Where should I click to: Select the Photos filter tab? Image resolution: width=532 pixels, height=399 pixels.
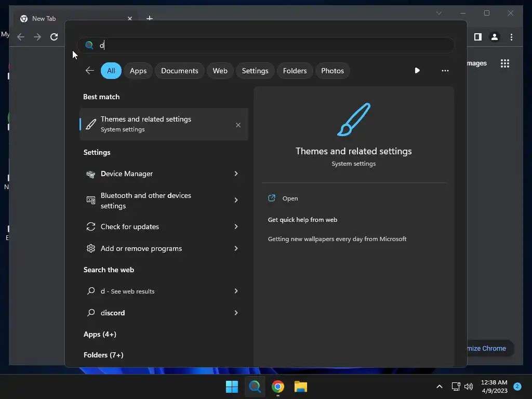(332, 71)
